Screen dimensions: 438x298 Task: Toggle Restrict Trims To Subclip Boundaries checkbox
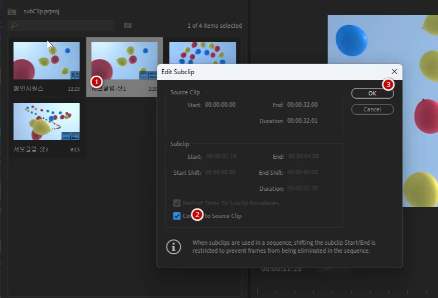coord(177,203)
